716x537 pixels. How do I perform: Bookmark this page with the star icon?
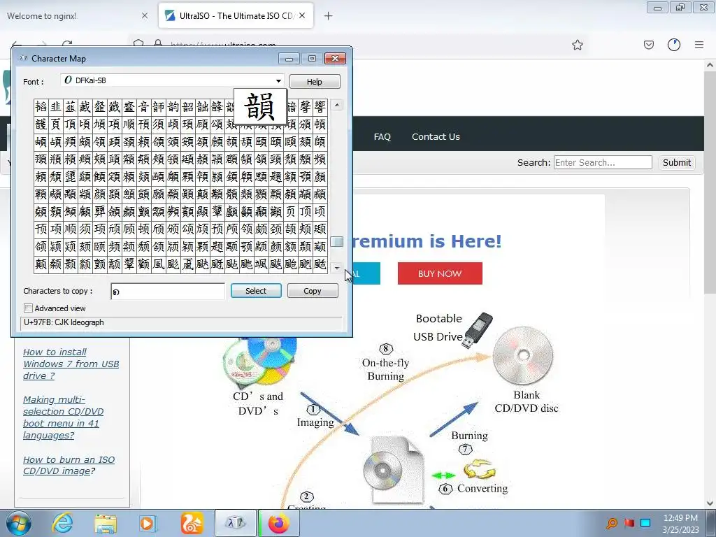click(577, 45)
